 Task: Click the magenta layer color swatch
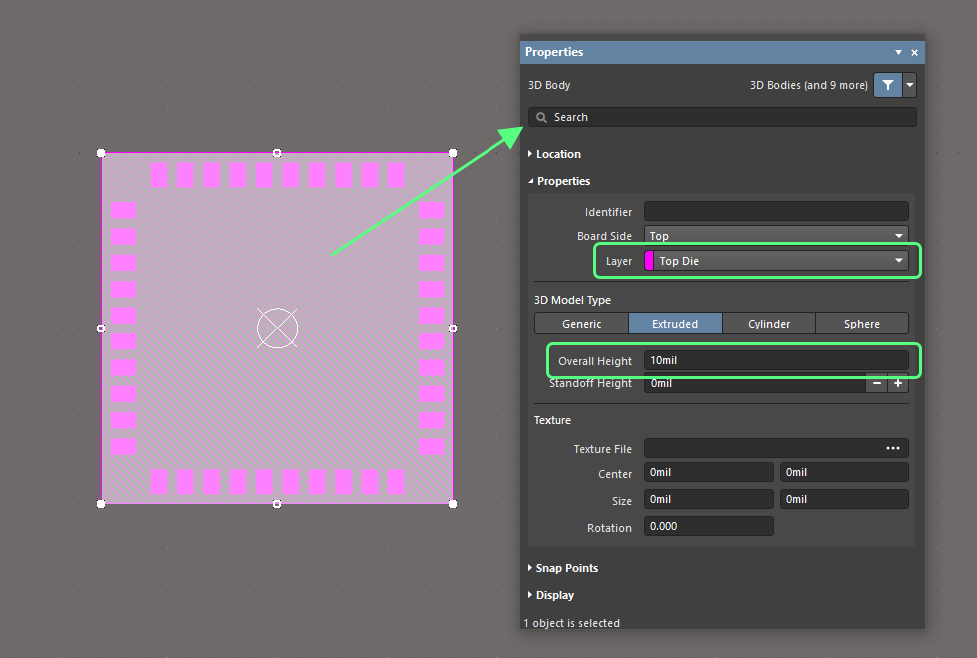[649, 261]
